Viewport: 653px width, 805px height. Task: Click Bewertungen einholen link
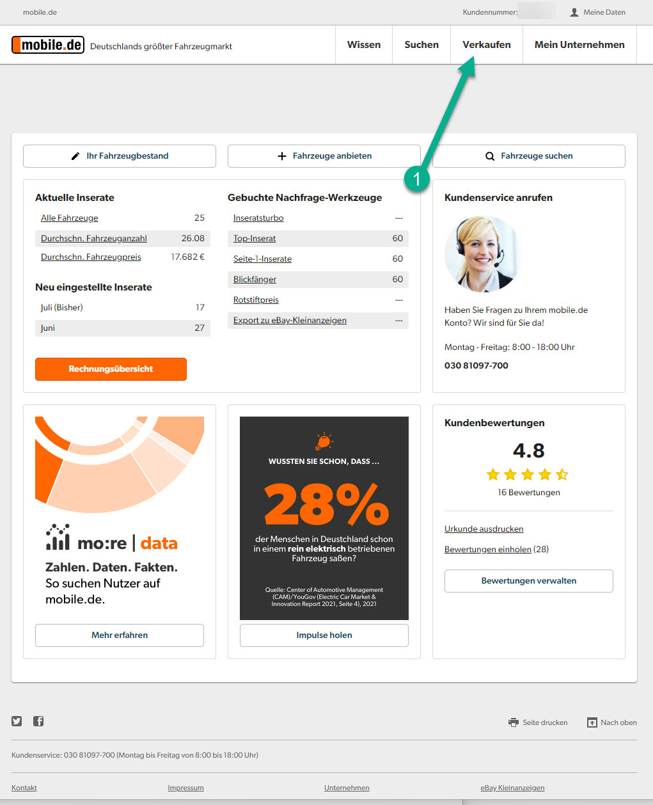(488, 550)
